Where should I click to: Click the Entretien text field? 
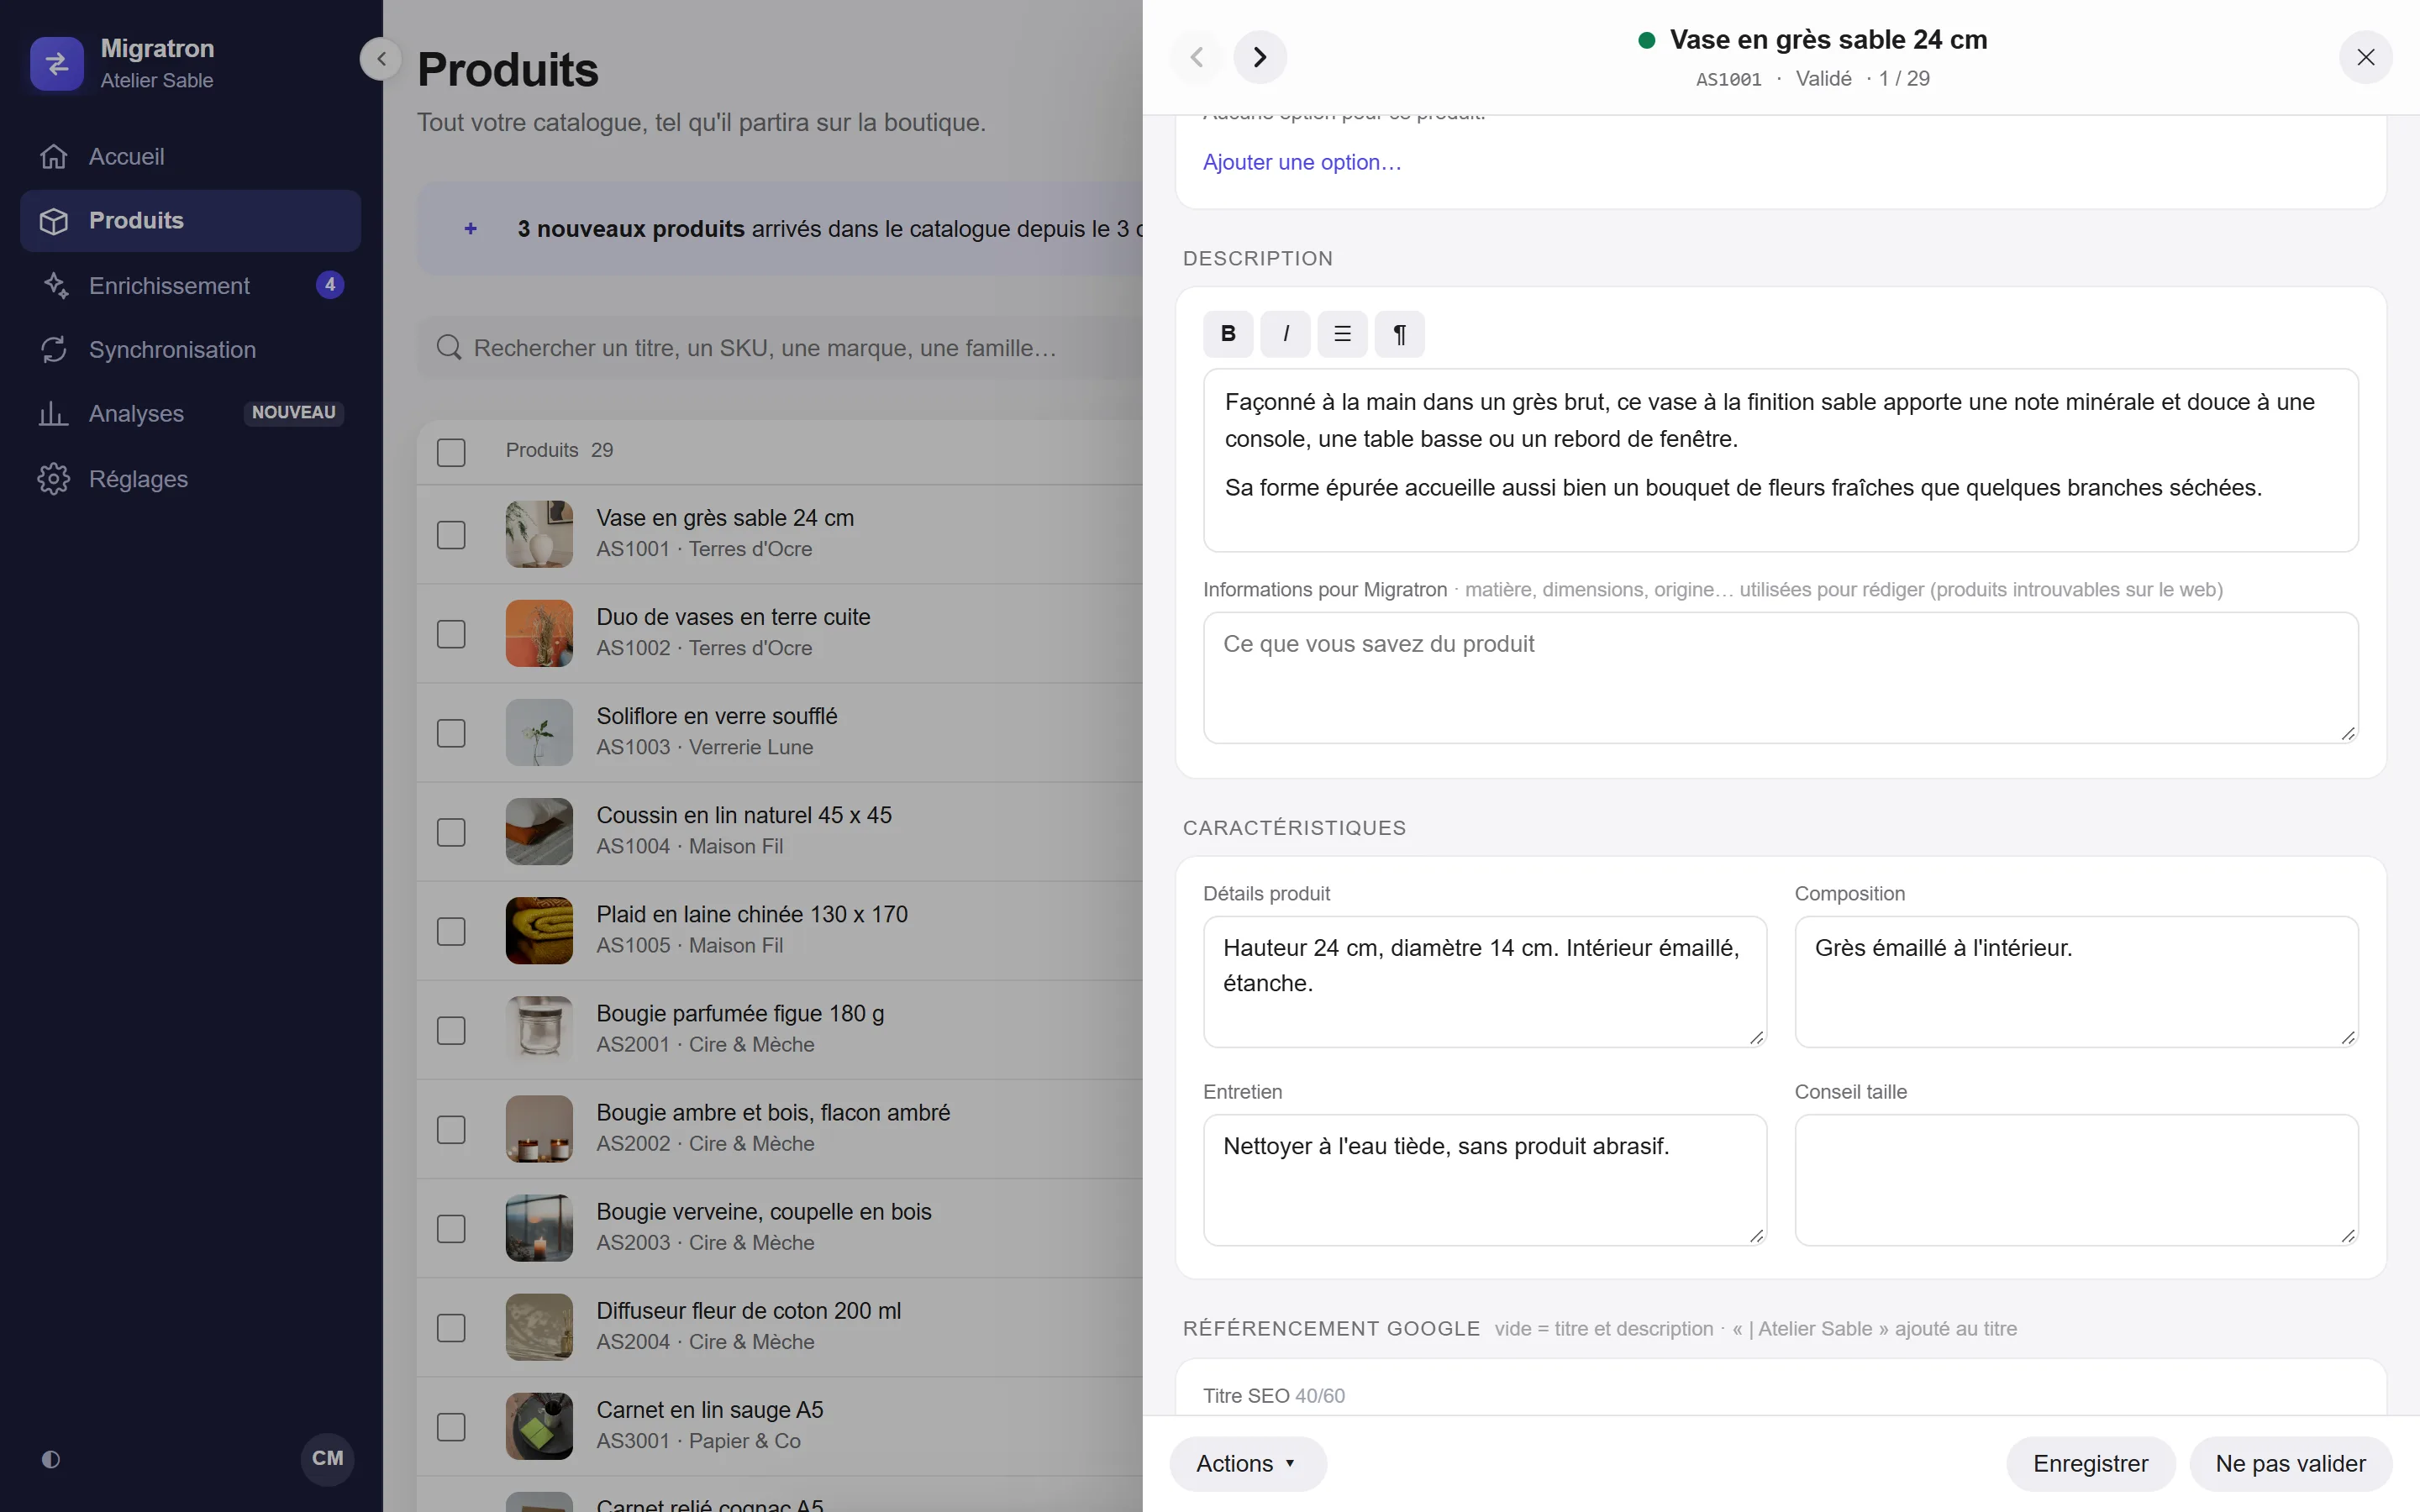[x=1485, y=1180]
